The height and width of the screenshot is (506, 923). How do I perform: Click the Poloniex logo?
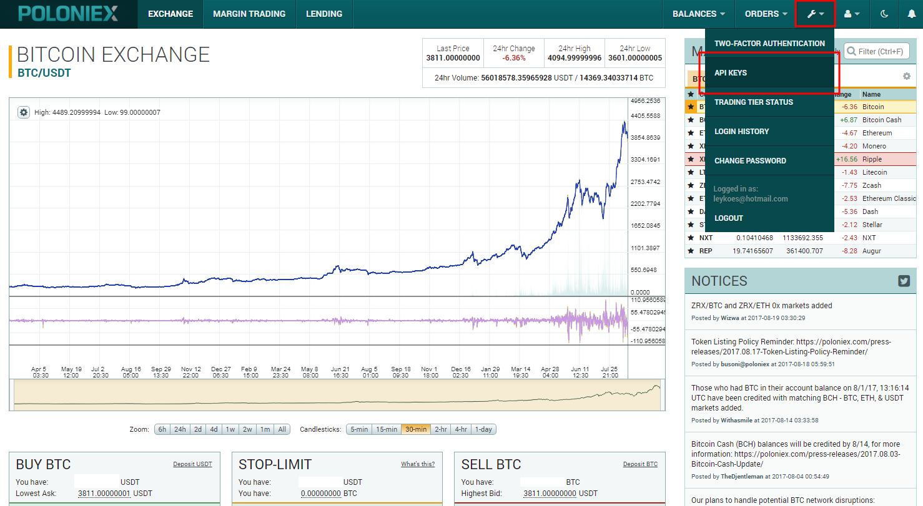pyautogui.click(x=67, y=14)
